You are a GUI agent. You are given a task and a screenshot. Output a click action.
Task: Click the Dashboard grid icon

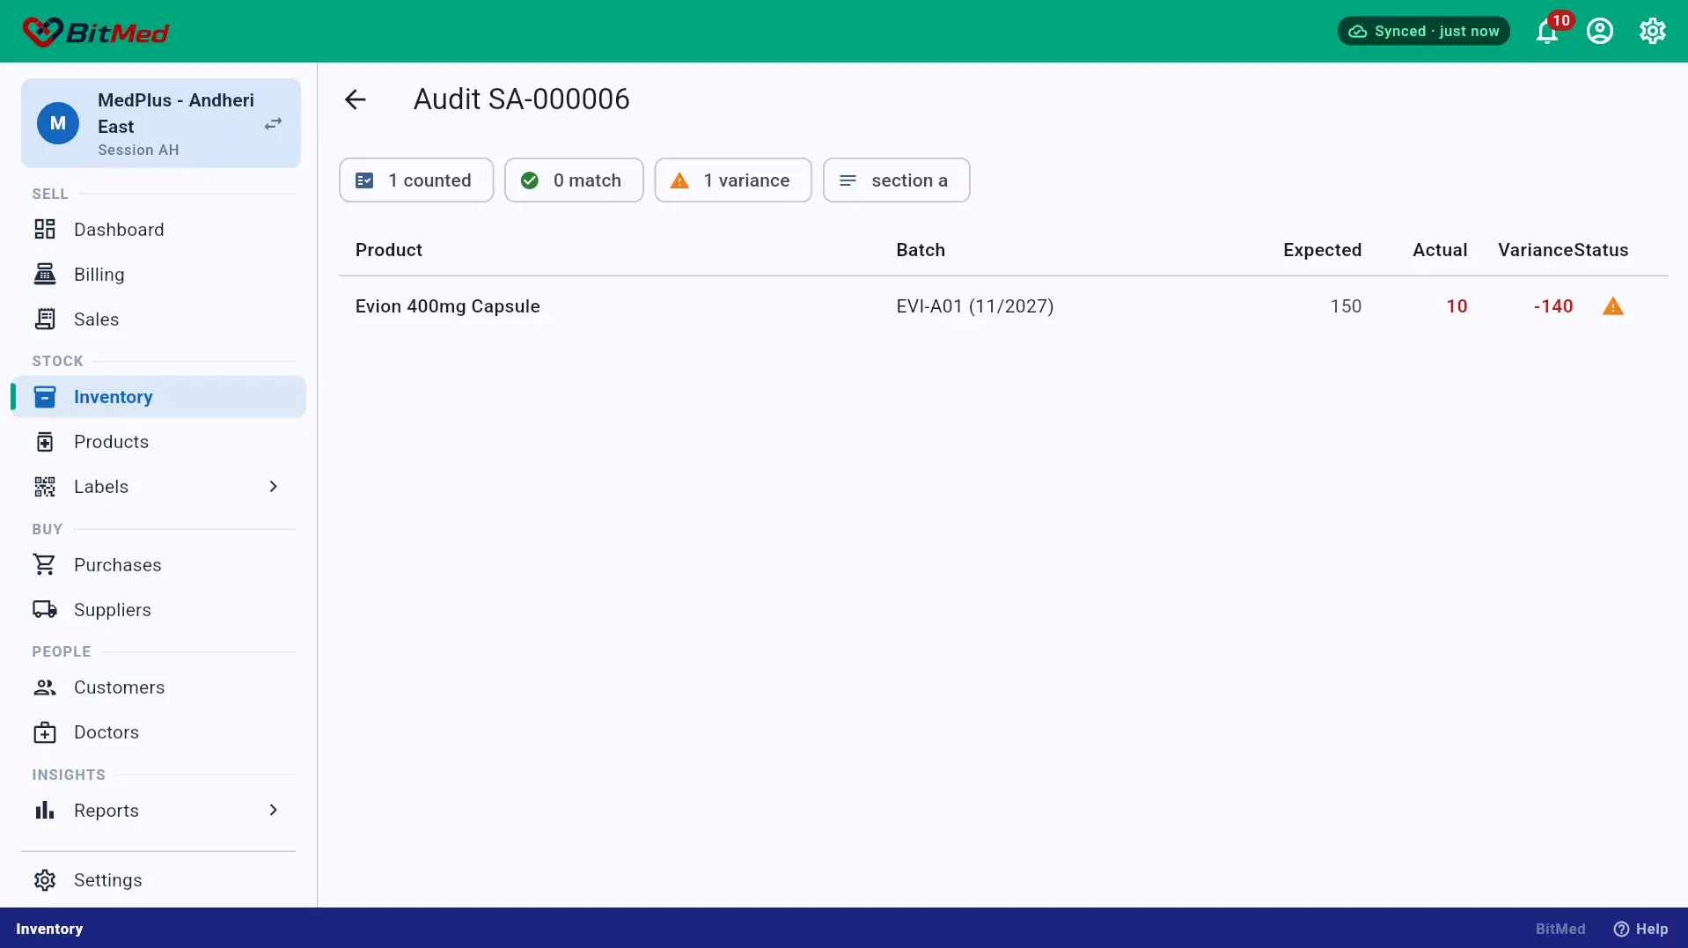pyautogui.click(x=45, y=230)
